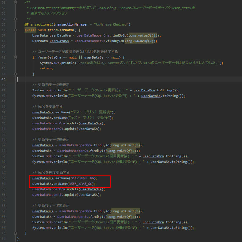This screenshot has height=242, width=242.
Task: Click line number 53 in the gutter
Action: [3, 123]
